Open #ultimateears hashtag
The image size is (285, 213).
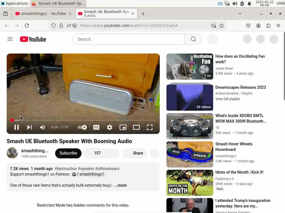coord(107,169)
